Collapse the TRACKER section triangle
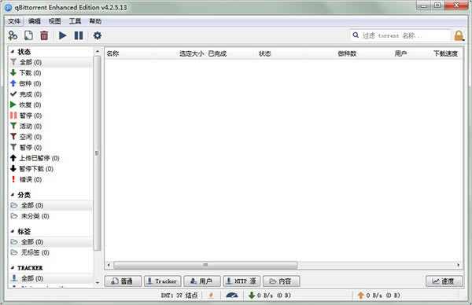The image size is (472, 305). coord(13,268)
